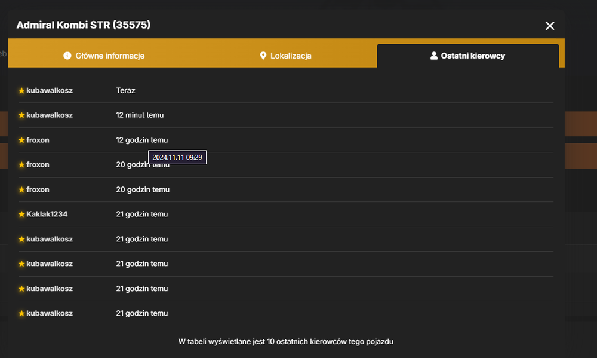This screenshot has height=358, width=597.
Task: Click the Admiral Kombi STR (35575) title
Action: (x=84, y=25)
